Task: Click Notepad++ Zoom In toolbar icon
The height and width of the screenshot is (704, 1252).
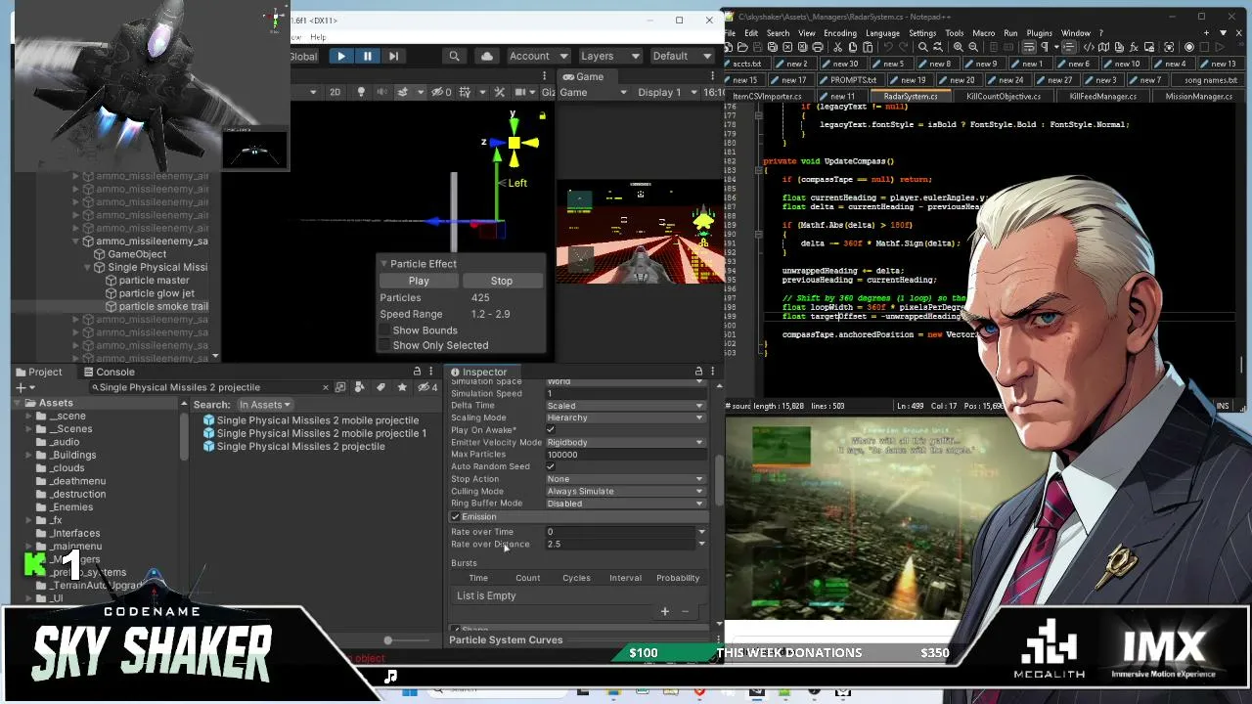Action: (x=958, y=47)
